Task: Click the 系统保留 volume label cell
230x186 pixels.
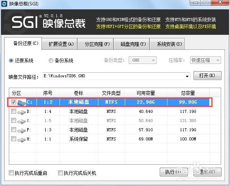Action: (x=79, y=139)
